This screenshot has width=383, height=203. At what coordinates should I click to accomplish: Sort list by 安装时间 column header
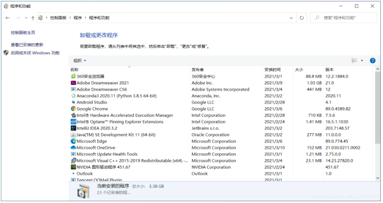pos(272,70)
